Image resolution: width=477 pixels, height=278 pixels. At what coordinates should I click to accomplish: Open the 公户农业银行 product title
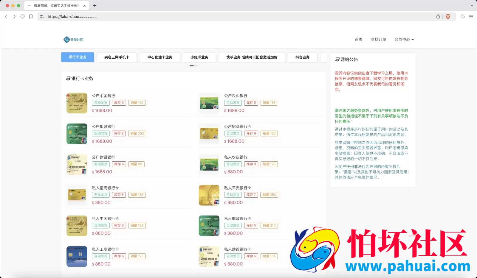[x=236, y=96]
